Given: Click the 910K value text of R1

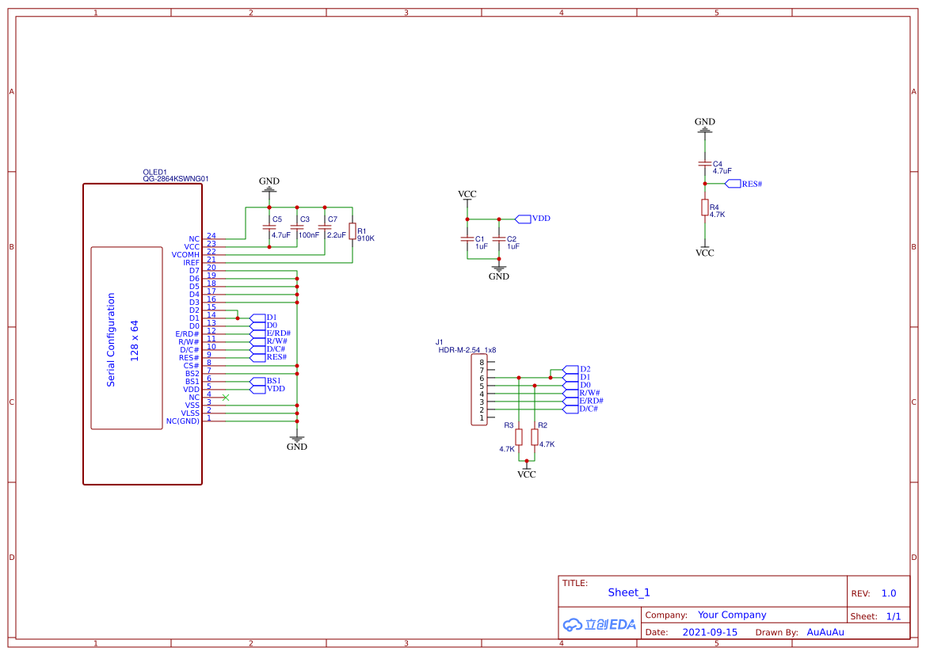Looking at the screenshot, I should (366, 238).
